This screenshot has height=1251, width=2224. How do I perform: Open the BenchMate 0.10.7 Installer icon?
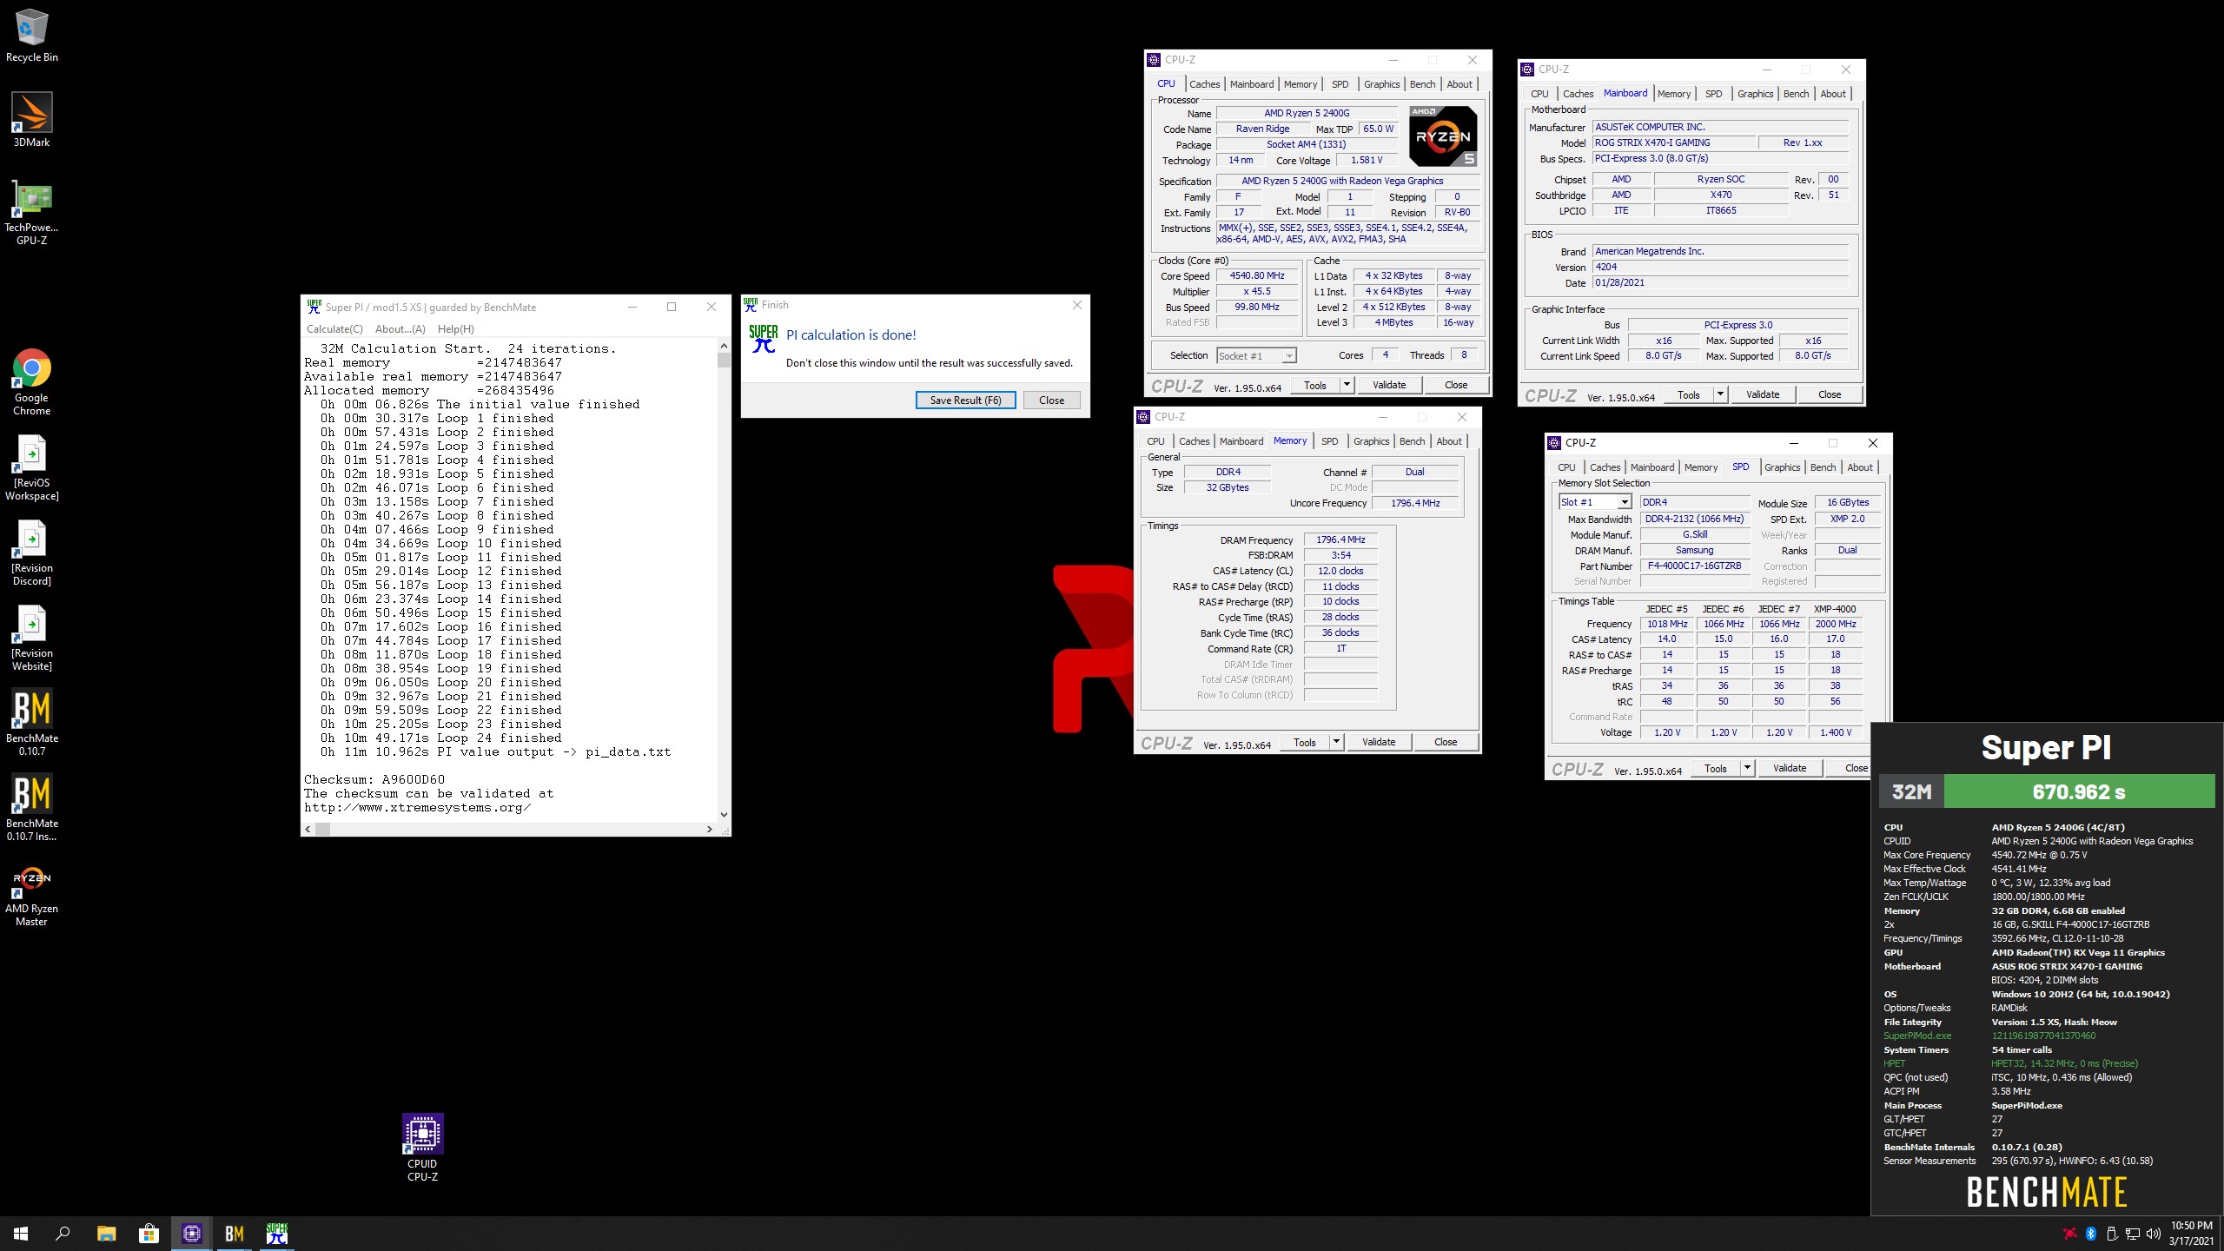tap(32, 808)
